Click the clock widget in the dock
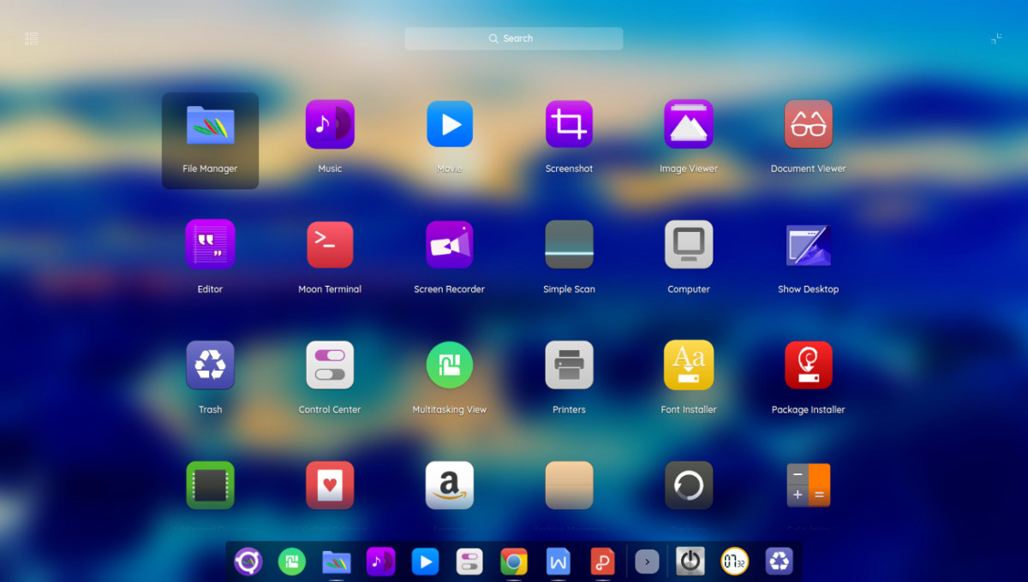The width and height of the screenshot is (1028, 582). (x=734, y=561)
